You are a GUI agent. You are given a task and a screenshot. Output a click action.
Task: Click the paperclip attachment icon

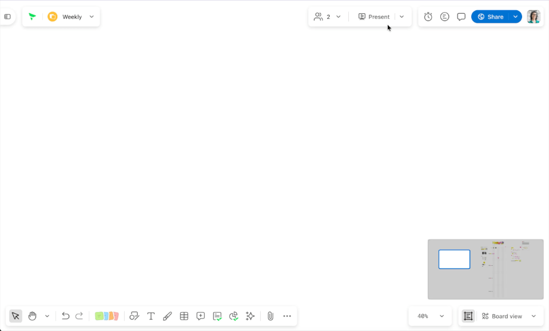(x=270, y=316)
